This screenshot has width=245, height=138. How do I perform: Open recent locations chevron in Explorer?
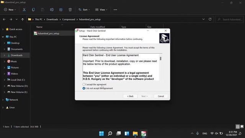coord(16,20)
